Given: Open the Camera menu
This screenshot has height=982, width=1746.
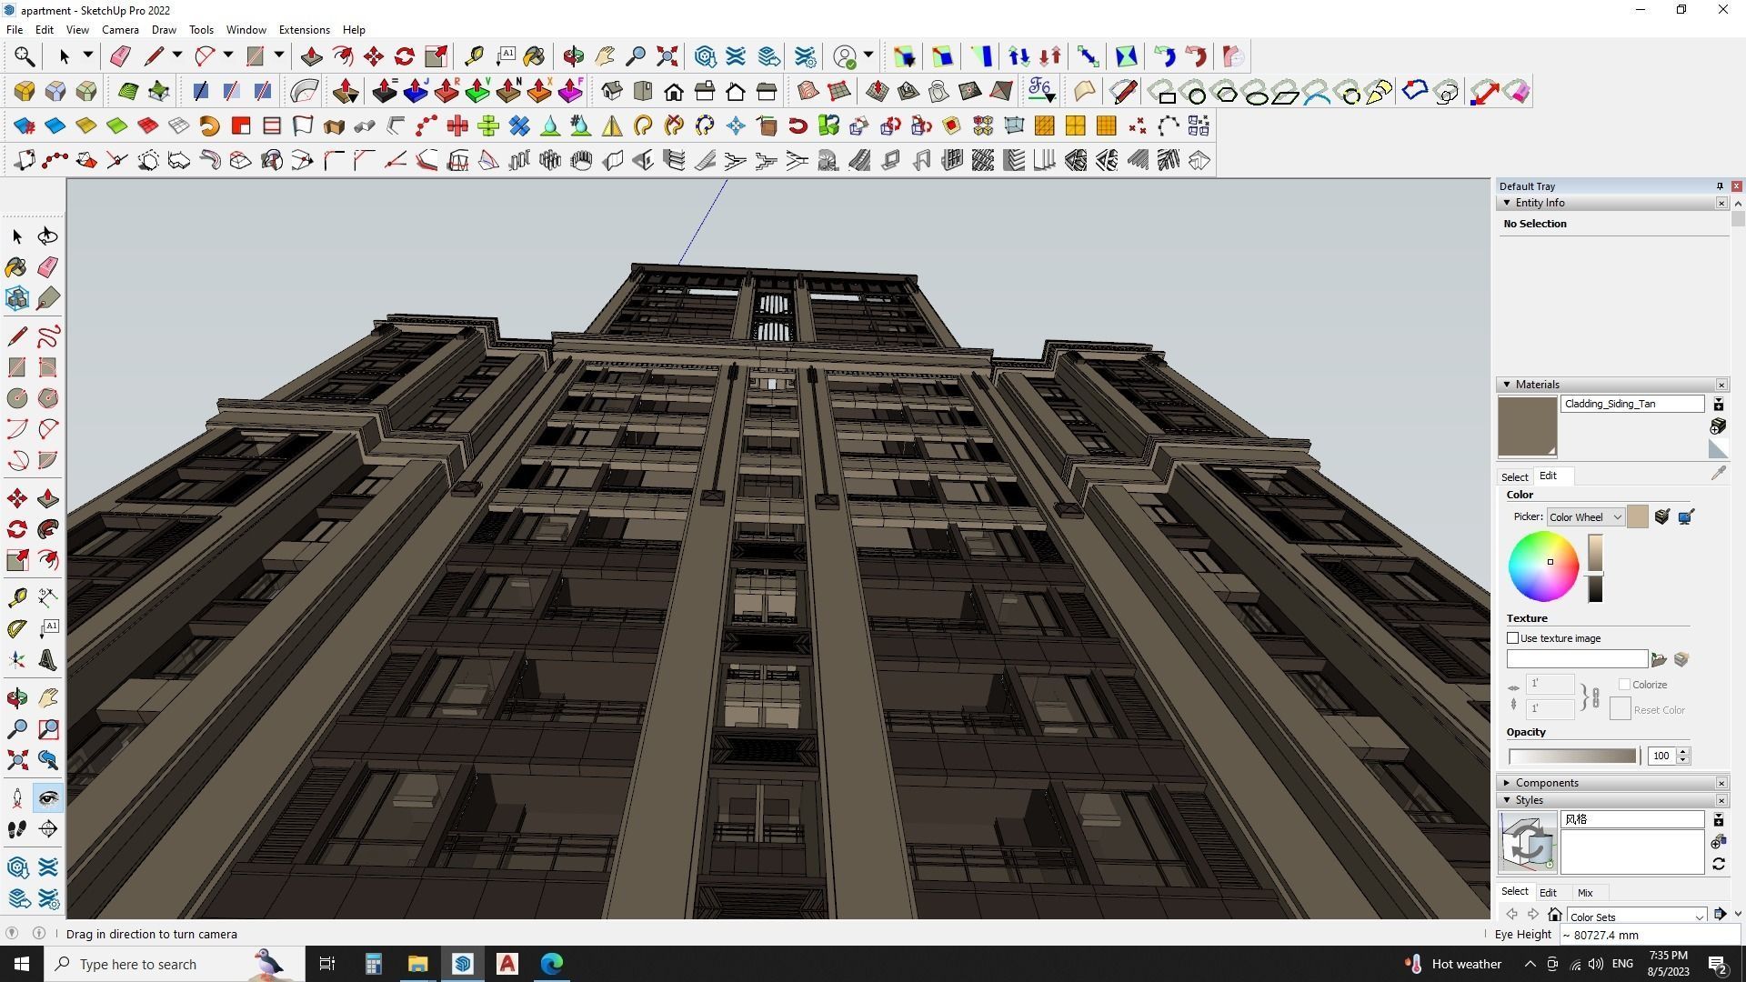Looking at the screenshot, I should (x=120, y=30).
